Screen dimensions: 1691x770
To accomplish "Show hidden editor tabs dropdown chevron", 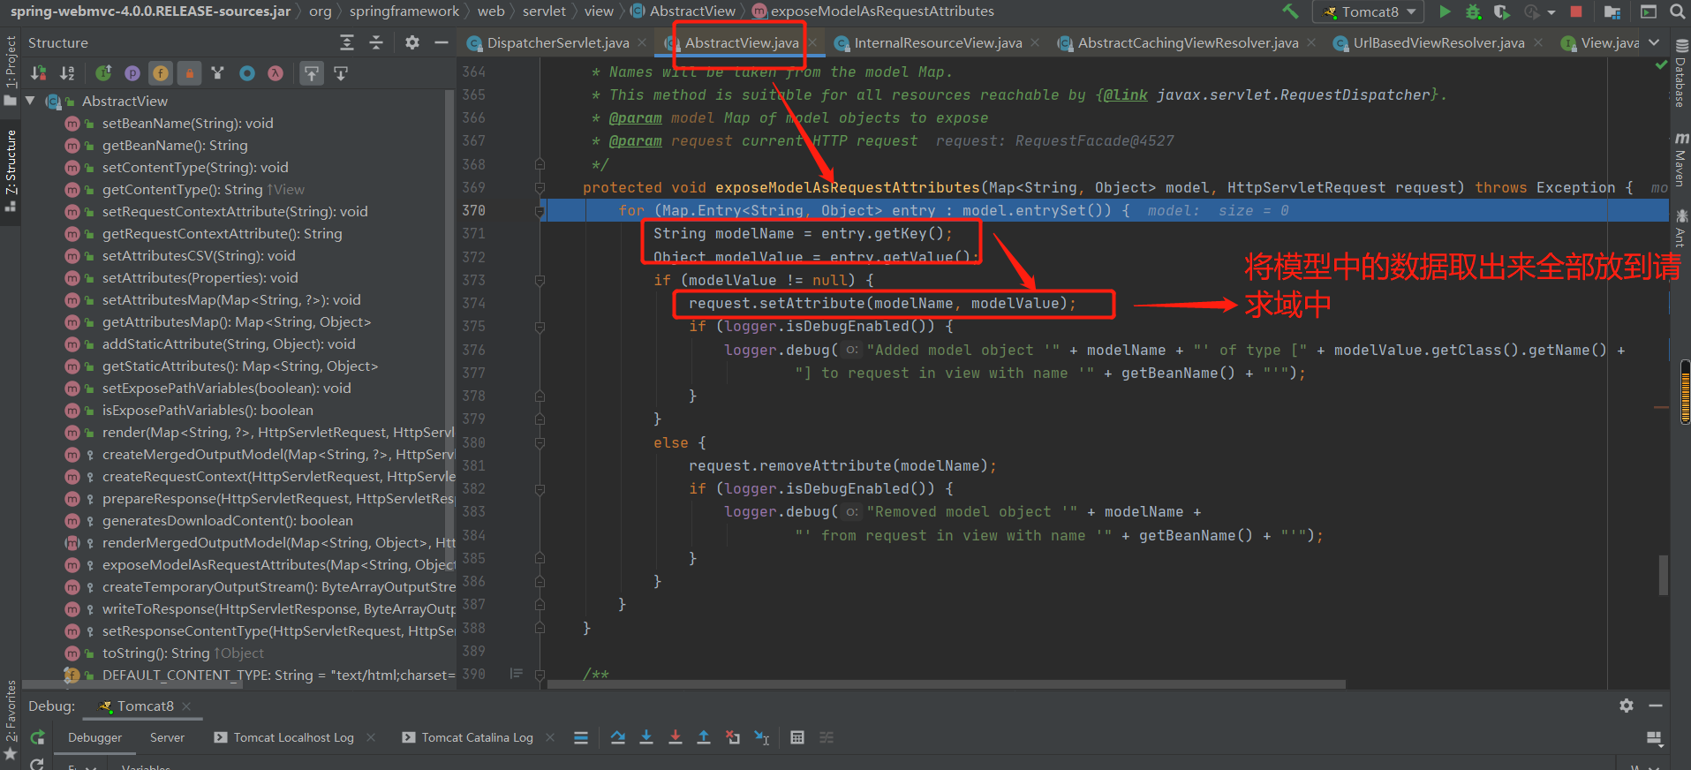I will [x=1654, y=42].
